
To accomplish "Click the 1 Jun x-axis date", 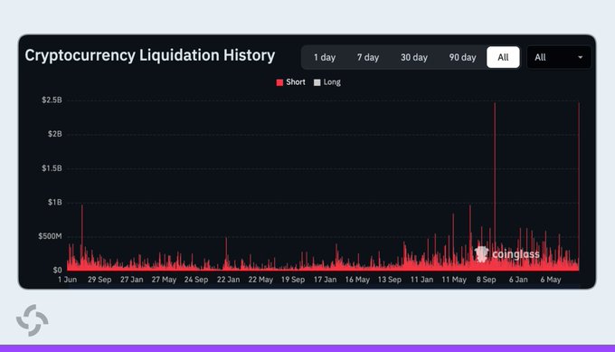I will [68, 280].
